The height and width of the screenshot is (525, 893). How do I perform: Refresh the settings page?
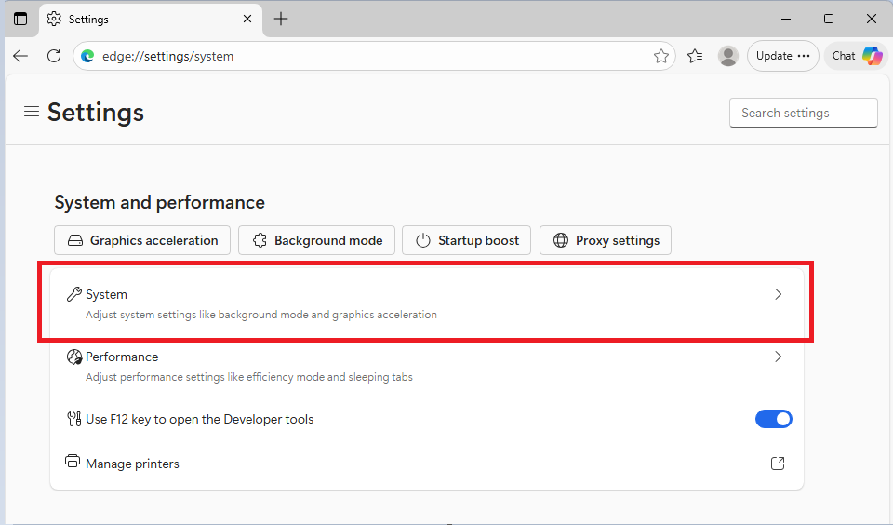pos(54,56)
